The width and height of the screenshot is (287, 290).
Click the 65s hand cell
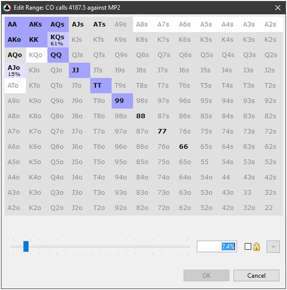(208, 147)
